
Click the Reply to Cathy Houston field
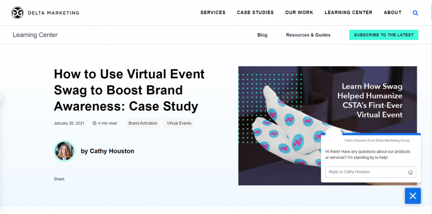371,172
